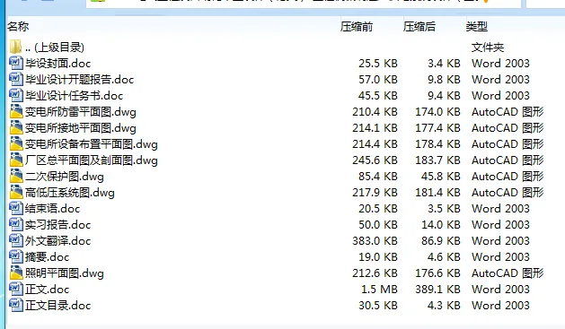Click the 383.0 KB size of 外文翻译.doc
Image resolution: width=565 pixels, height=329 pixels.
375,241
